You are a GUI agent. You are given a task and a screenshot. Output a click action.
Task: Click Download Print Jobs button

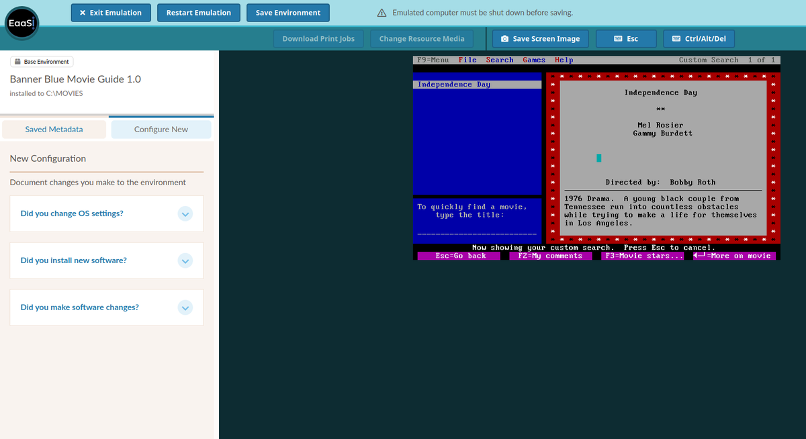318,39
